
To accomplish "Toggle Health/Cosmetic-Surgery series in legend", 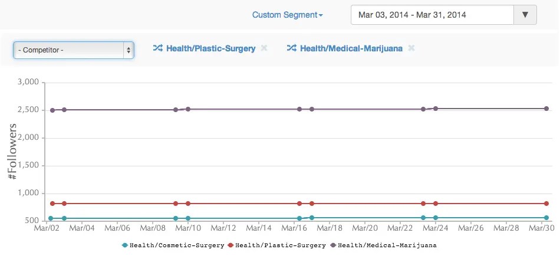I will [176, 245].
